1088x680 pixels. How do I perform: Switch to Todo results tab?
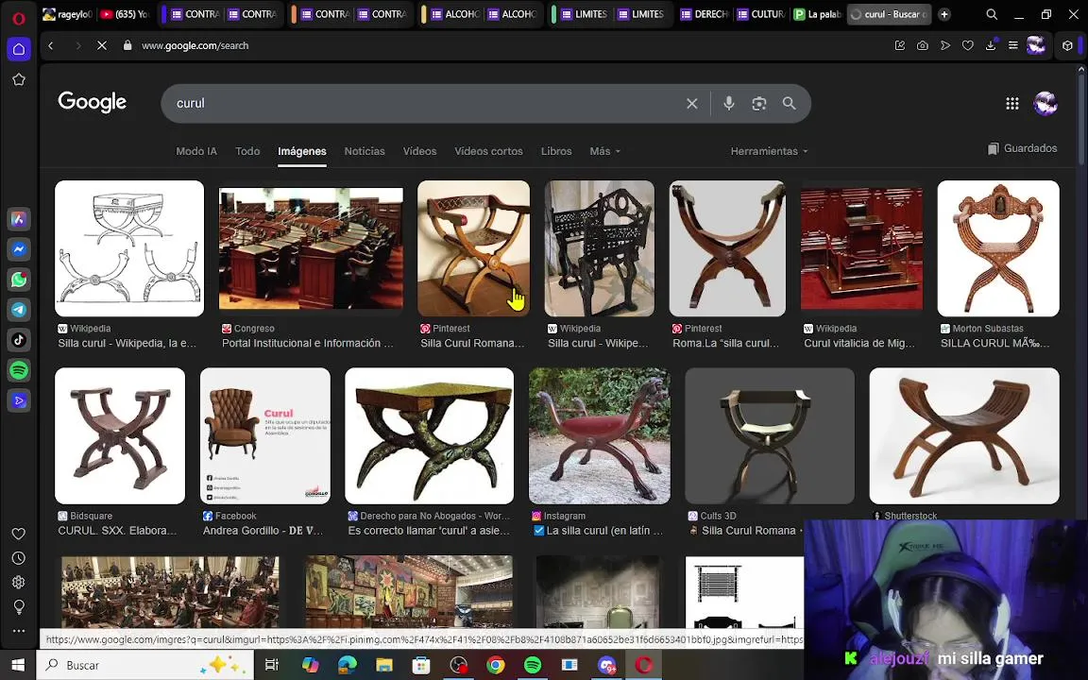tap(247, 151)
